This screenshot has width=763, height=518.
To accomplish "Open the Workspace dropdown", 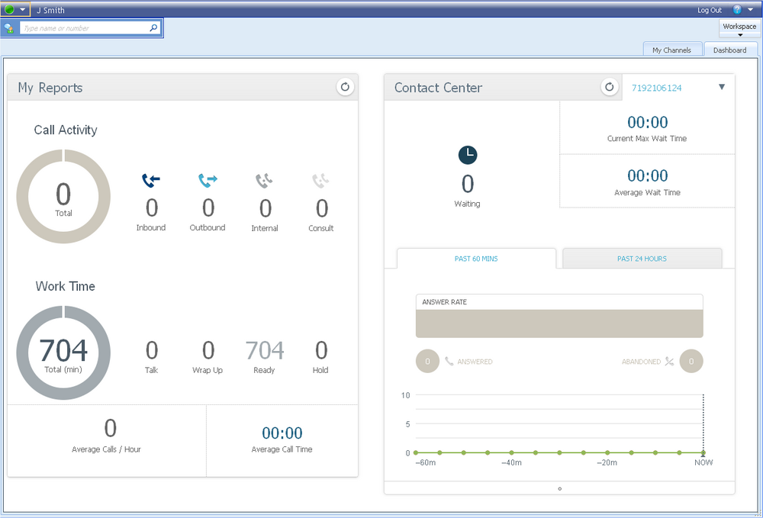I will click(739, 29).
